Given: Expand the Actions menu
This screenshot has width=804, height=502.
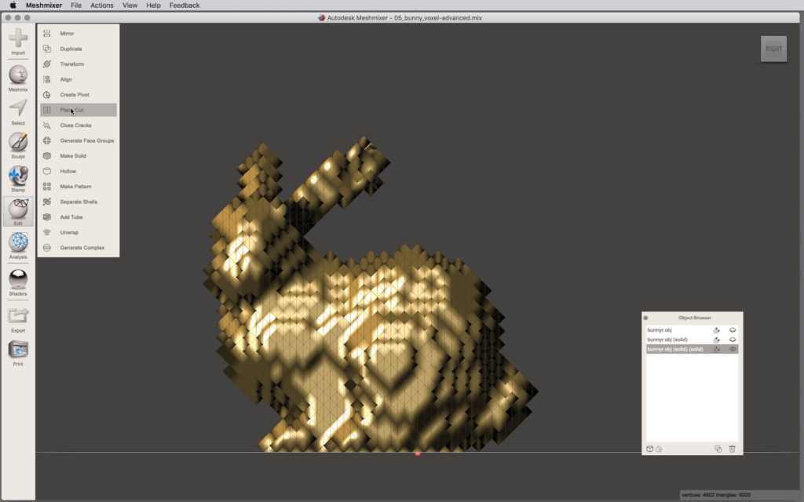Looking at the screenshot, I should 101,5.
